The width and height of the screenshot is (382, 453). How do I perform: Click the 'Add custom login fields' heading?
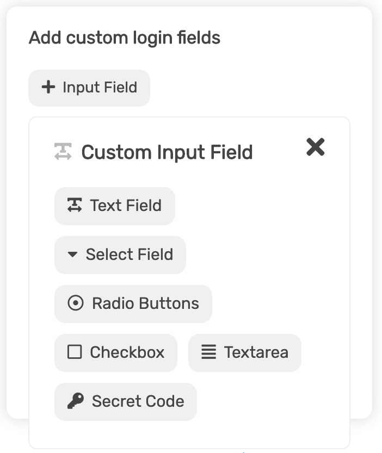(x=125, y=38)
